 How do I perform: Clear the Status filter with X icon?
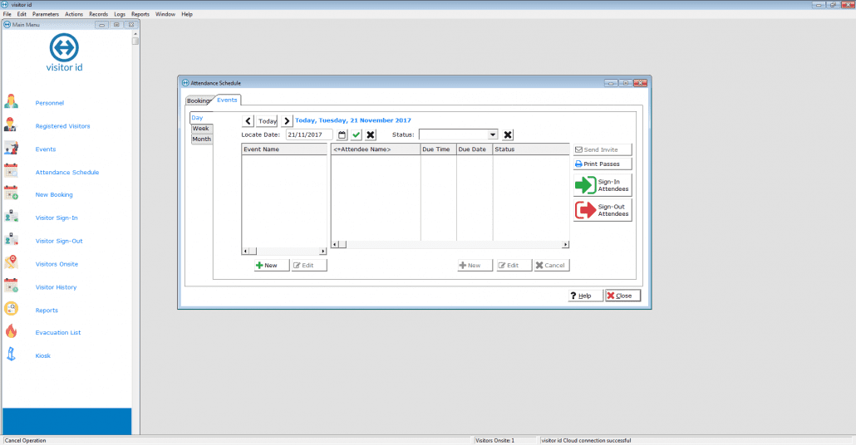pos(508,134)
